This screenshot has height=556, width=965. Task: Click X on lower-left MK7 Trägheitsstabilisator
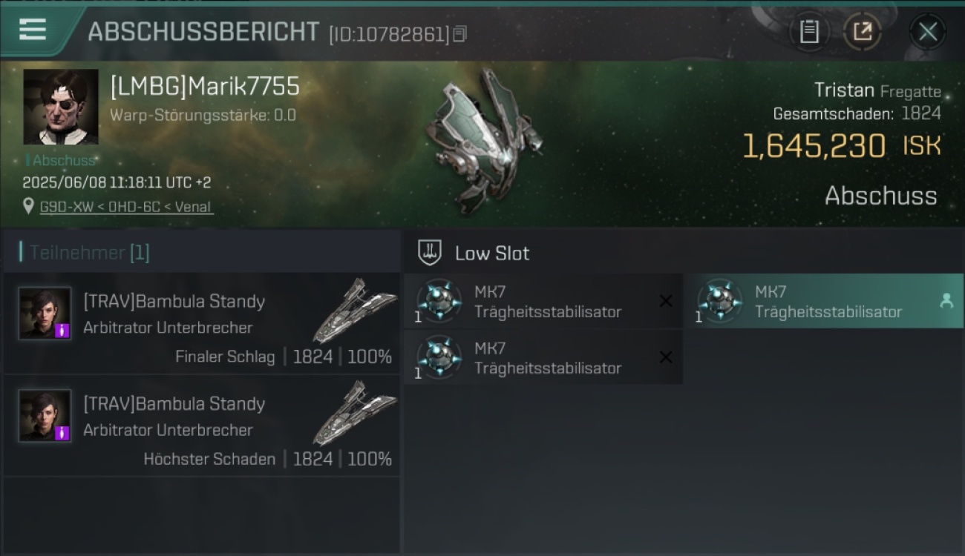tap(666, 357)
